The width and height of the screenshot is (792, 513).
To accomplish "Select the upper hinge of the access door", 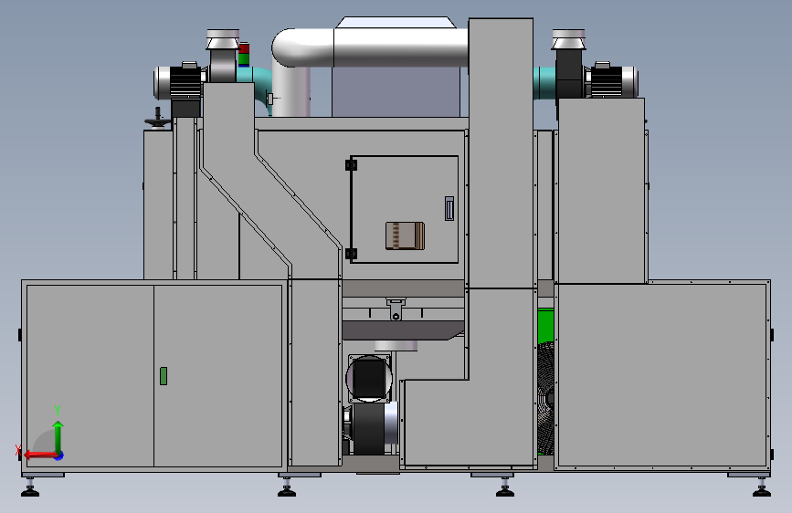I will pyautogui.click(x=351, y=165).
